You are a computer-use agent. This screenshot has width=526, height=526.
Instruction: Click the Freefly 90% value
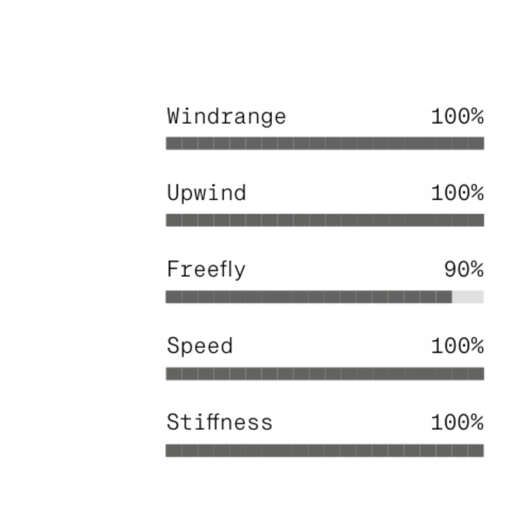click(463, 269)
